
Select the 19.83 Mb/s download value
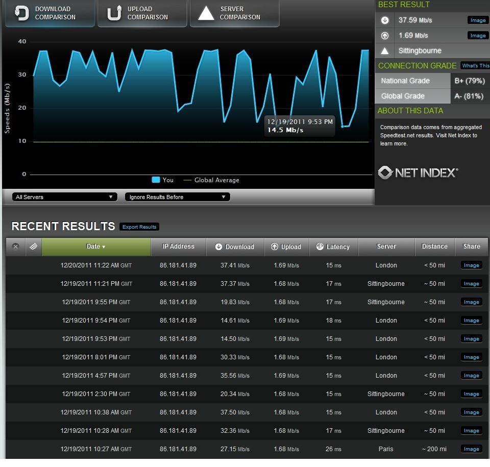click(235, 302)
